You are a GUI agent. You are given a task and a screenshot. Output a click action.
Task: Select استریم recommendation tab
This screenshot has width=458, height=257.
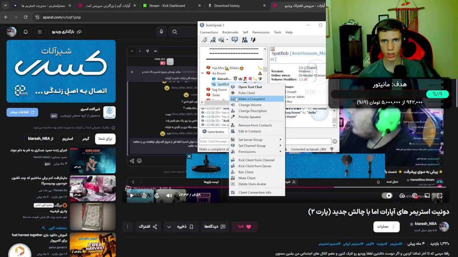68,138
